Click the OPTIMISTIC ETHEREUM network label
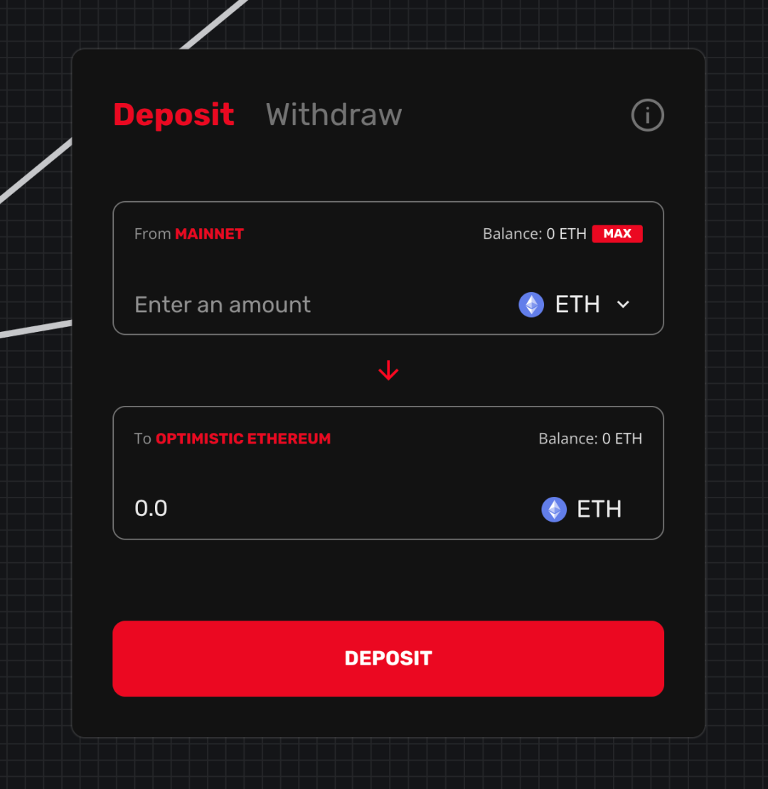 [x=243, y=439]
